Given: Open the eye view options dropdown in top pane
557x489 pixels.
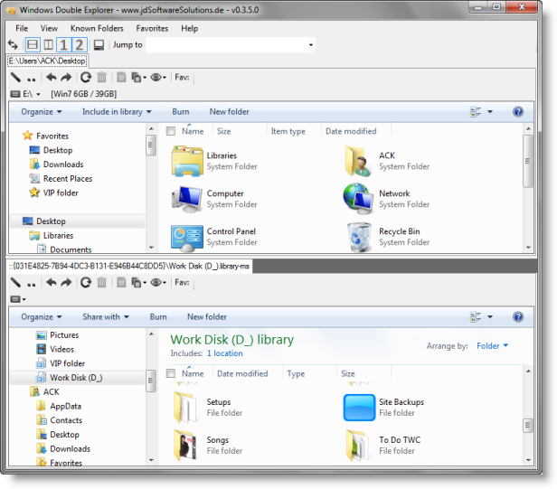Looking at the screenshot, I should click(159, 78).
